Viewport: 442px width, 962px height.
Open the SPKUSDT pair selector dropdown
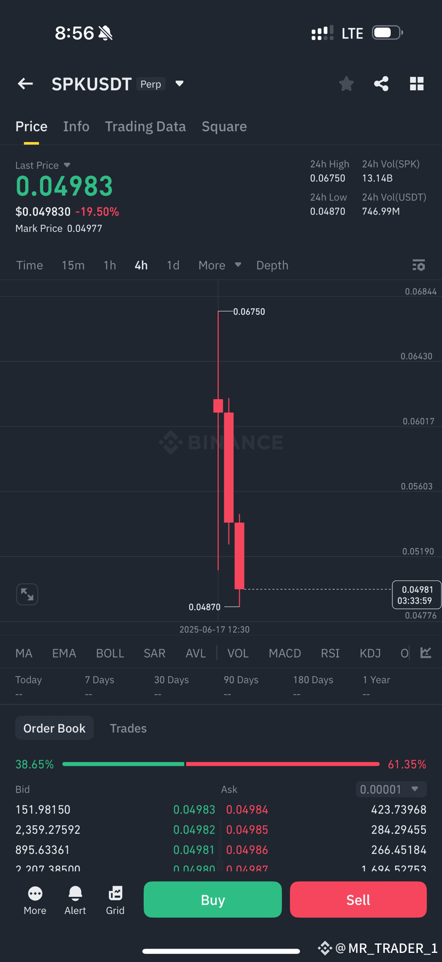coord(179,83)
